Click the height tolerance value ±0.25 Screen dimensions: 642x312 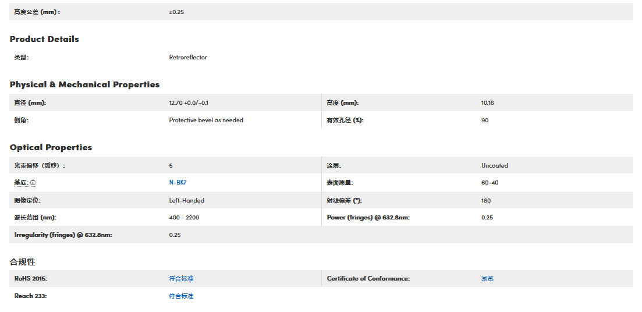[x=176, y=12]
